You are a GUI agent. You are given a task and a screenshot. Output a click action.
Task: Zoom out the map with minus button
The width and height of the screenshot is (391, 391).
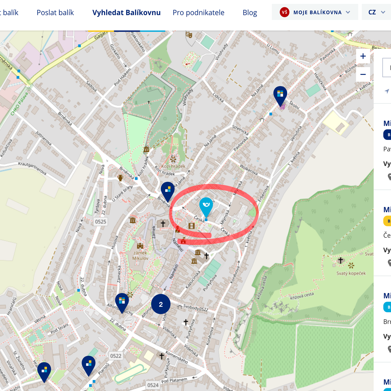point(363,74)
